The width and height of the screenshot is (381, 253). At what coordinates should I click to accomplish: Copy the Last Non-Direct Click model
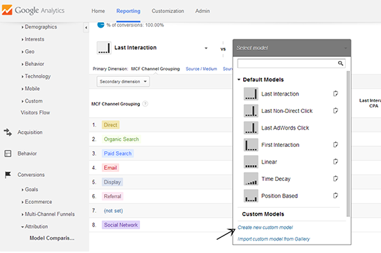pyautogui.click(x=335, y=111)
